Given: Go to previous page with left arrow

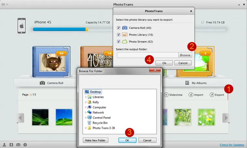Looking at the screenshot, I should (x=20, y=118).
